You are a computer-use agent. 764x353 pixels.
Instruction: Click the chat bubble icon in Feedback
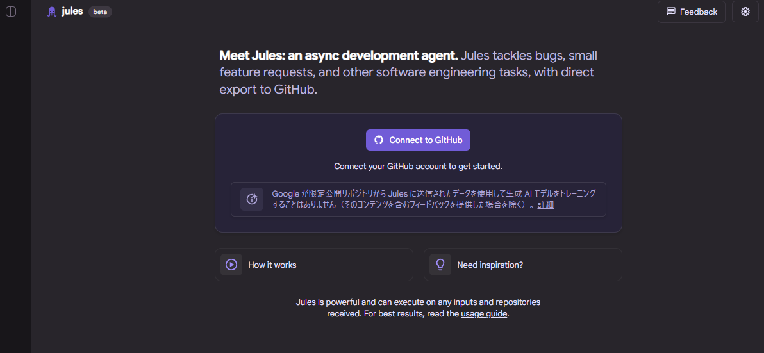coord(671,12)
